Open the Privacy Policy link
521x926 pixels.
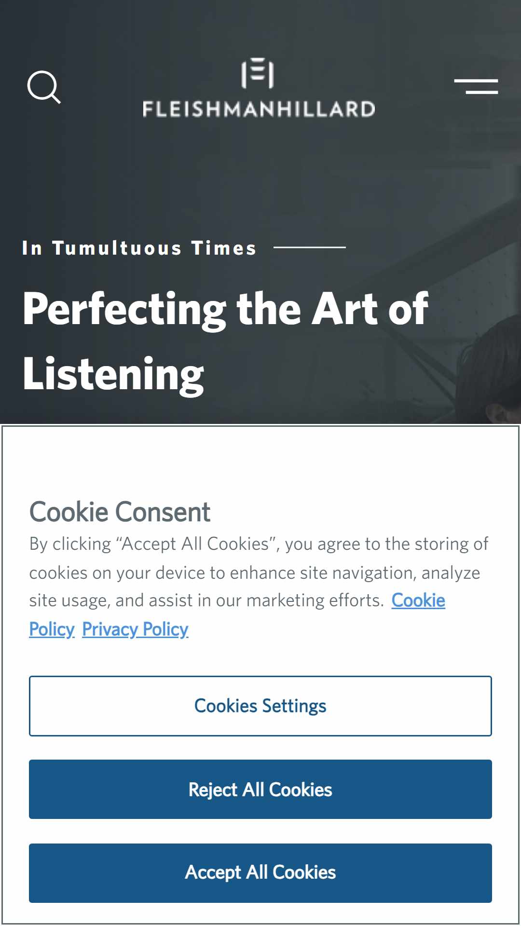click(x=135, y=629)
